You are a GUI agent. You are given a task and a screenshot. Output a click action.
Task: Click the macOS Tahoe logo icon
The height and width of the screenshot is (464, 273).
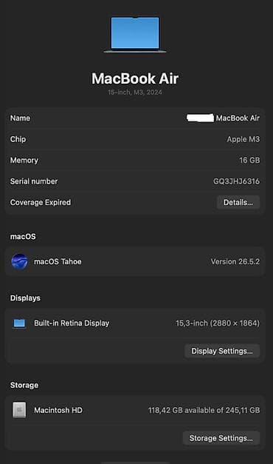pyautogui.click(x=19, y=261)
